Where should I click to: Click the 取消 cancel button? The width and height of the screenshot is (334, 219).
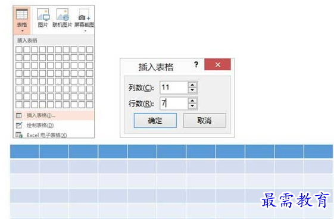204,120
